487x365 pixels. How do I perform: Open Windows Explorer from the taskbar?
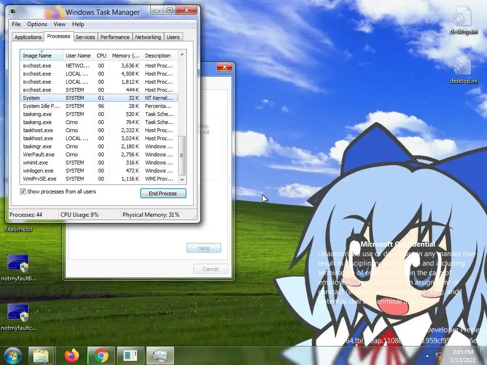[x=41, y=355]
